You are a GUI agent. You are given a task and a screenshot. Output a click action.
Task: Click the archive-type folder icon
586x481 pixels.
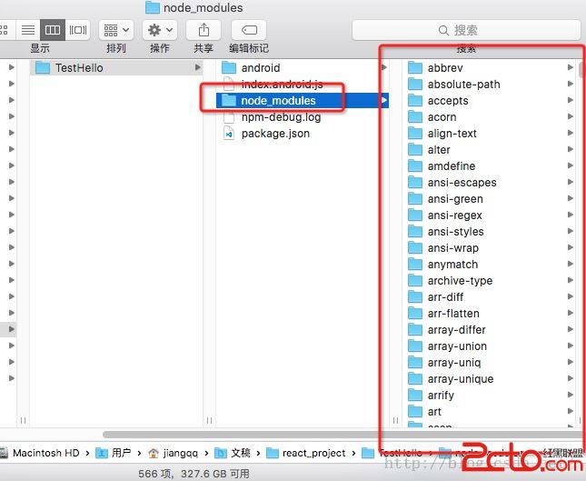pos(415,281)
